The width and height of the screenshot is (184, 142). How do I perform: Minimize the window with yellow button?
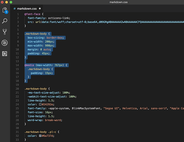coord(7,2)
